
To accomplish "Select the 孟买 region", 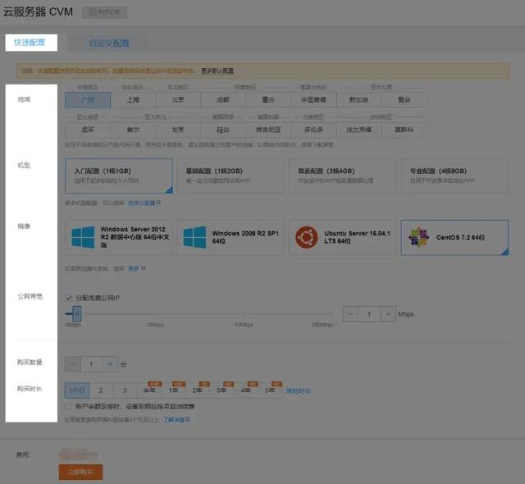I will (x=88, y=130).
